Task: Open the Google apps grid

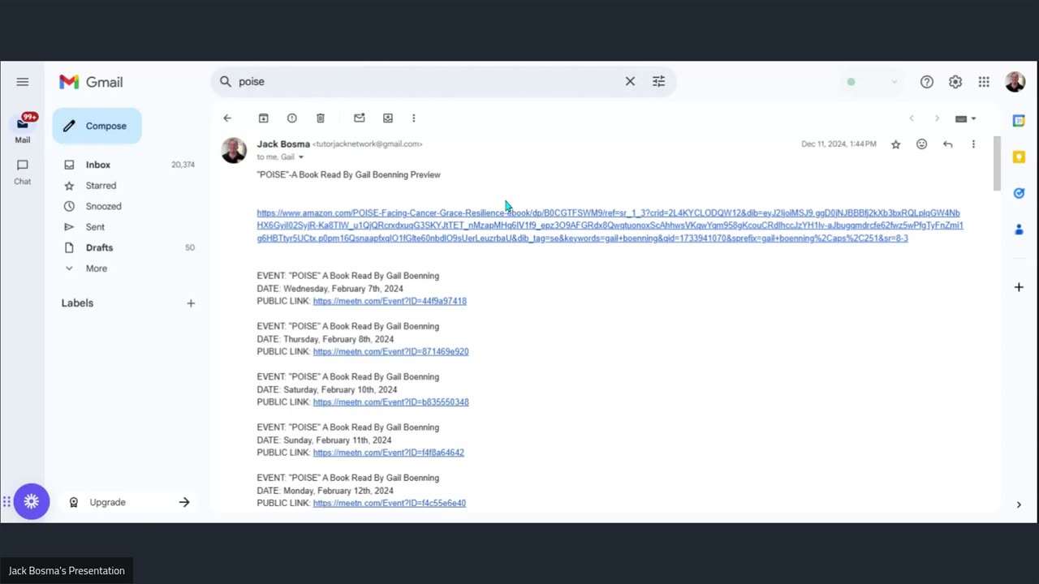Action: [984, 82]
